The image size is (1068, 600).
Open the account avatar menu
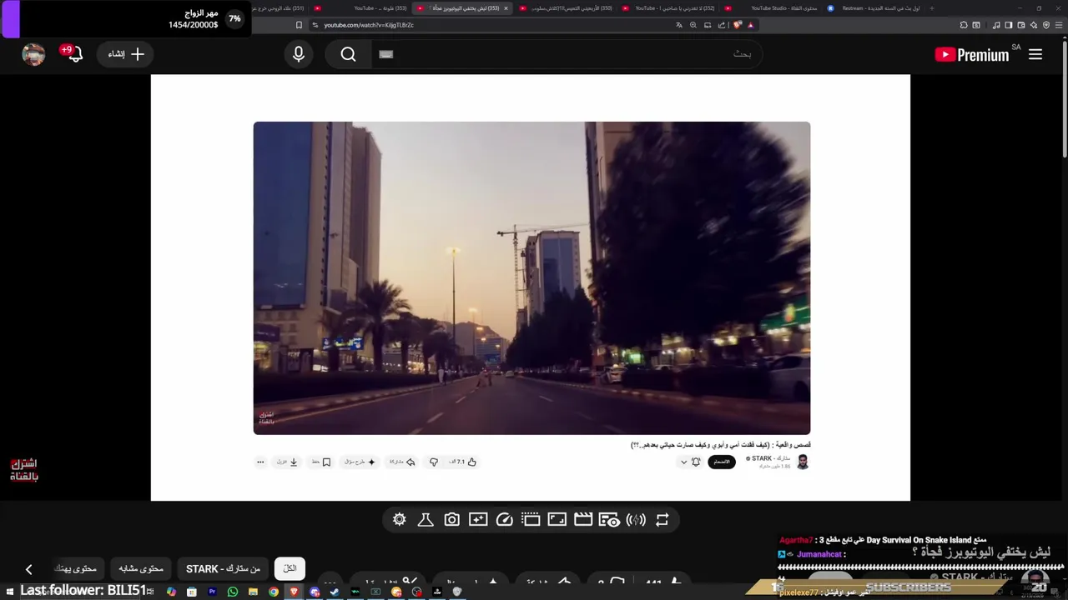point(33,54)
